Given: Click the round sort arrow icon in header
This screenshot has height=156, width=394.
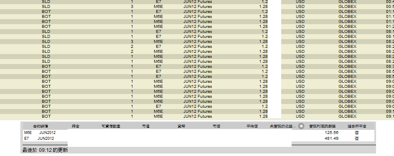Looking at the screenshot, I should point(301,126).
